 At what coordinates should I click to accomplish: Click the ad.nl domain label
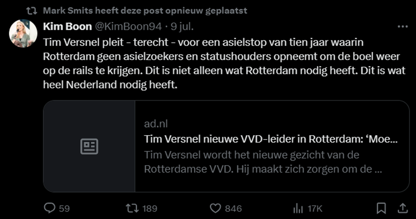(x=156, y=123)
